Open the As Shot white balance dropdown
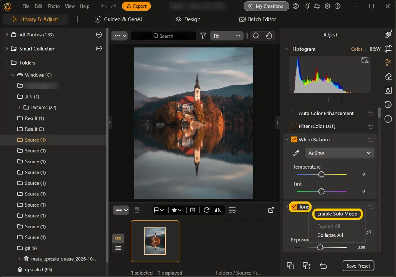Screen dimensions: 396x277 pyautogui.click(x=340, y=153)
